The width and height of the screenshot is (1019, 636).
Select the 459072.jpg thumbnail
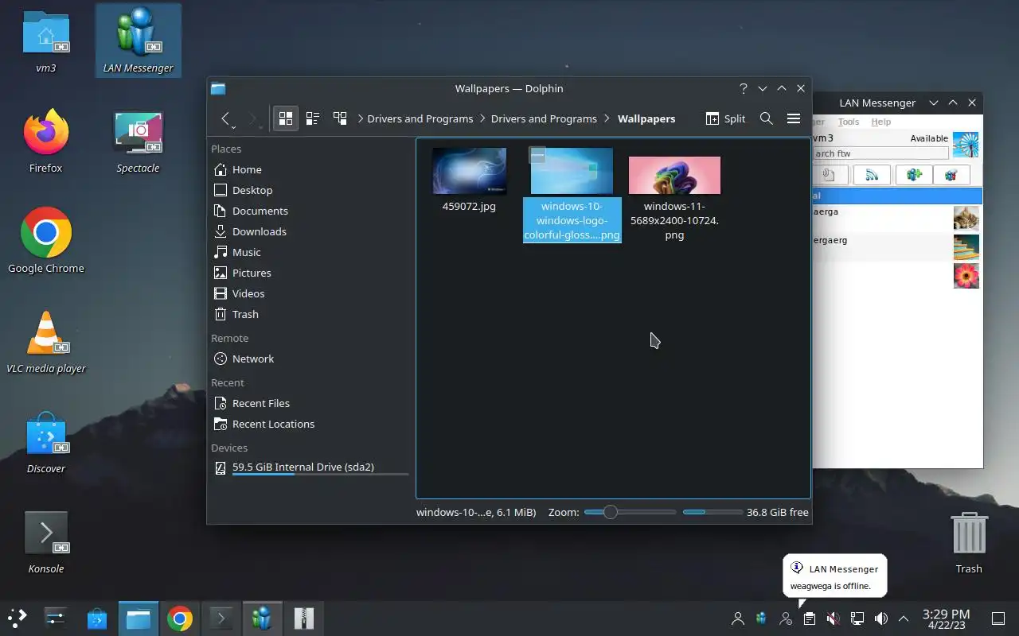tap(469, 171)
